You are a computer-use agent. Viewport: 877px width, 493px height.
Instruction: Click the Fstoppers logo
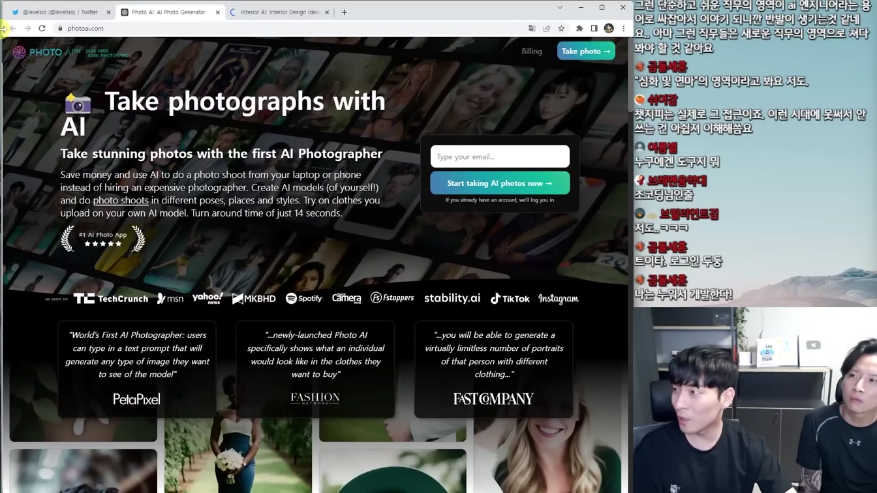pos(392,298)
